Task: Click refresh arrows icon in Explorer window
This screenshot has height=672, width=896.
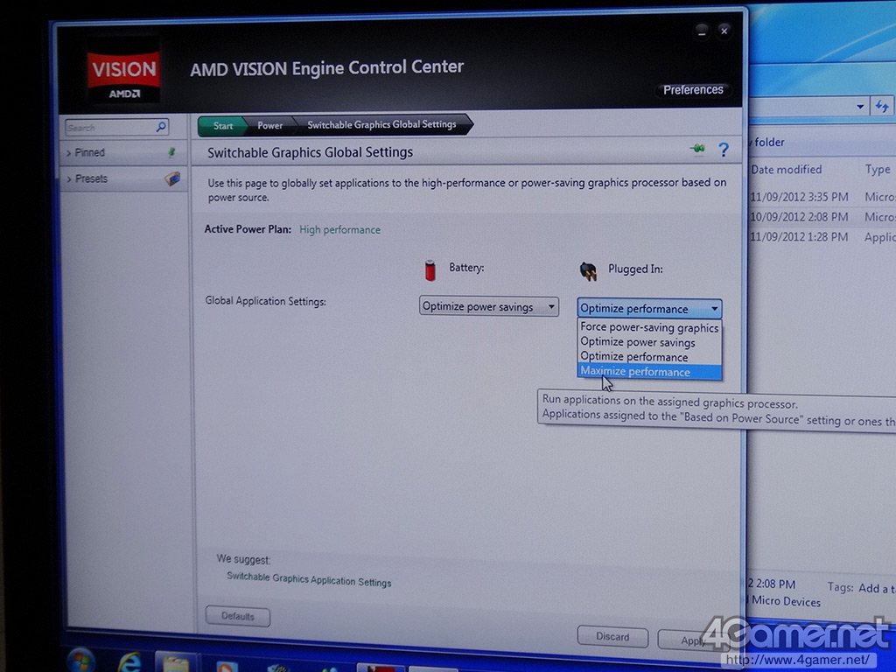Action: coord(882,106)
